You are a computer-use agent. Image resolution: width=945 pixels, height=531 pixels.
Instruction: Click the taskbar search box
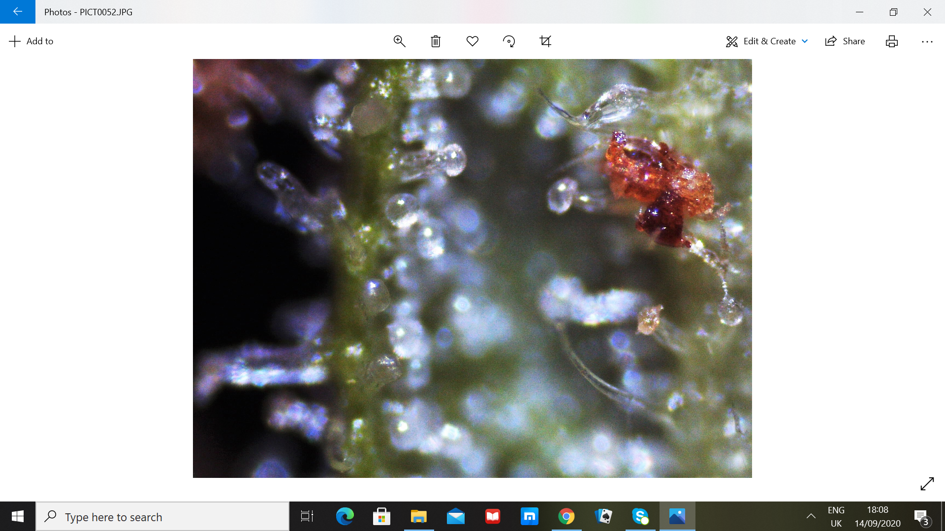(162, 517)
